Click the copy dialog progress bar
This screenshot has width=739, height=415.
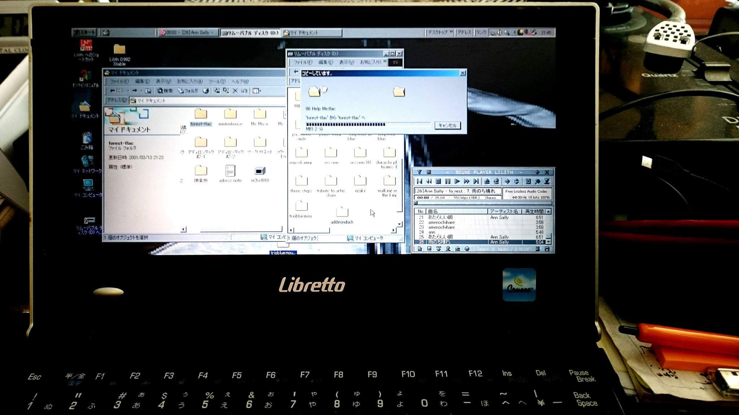(368, 124)
